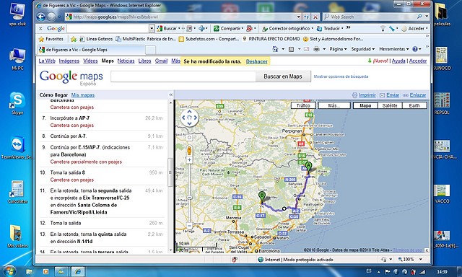
Task: Click the map zoom slider track
Action: pos(189,193)
